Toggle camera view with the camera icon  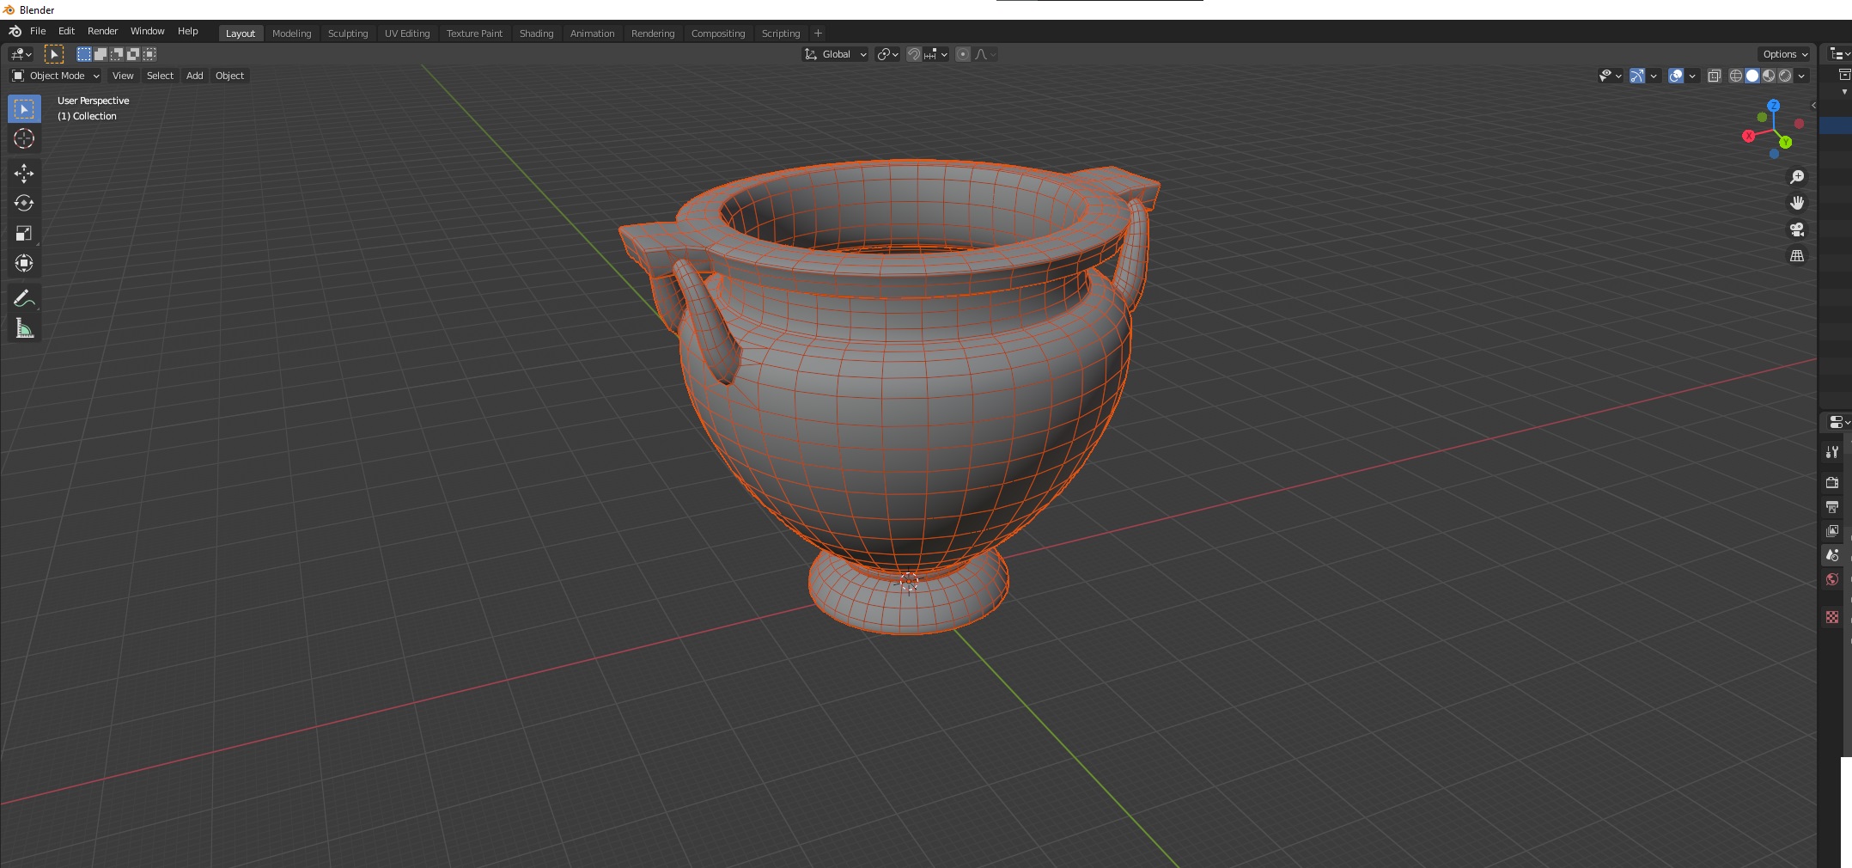[1796, 229]
